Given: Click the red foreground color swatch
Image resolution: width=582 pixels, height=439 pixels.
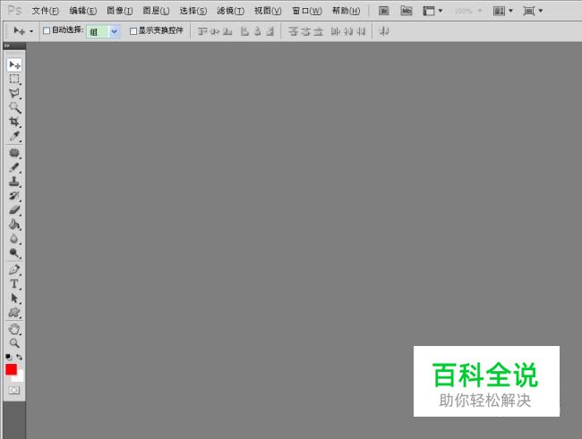Looking at the screenshot, I should click(x=11, y=369).
